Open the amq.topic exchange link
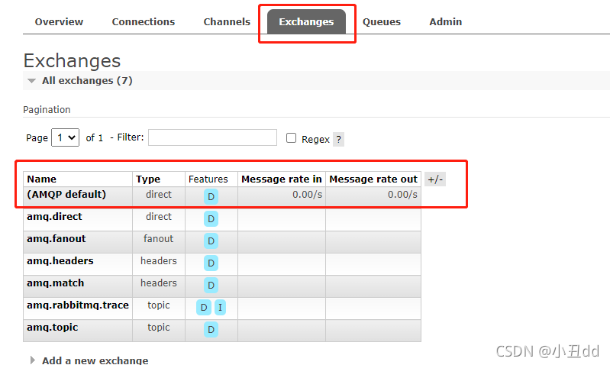This screenshot has height=365, width=610. pos(53,328)
